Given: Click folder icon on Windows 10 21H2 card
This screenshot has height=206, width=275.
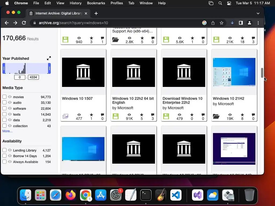Looking at the screenshot, I should coord(216,116).
